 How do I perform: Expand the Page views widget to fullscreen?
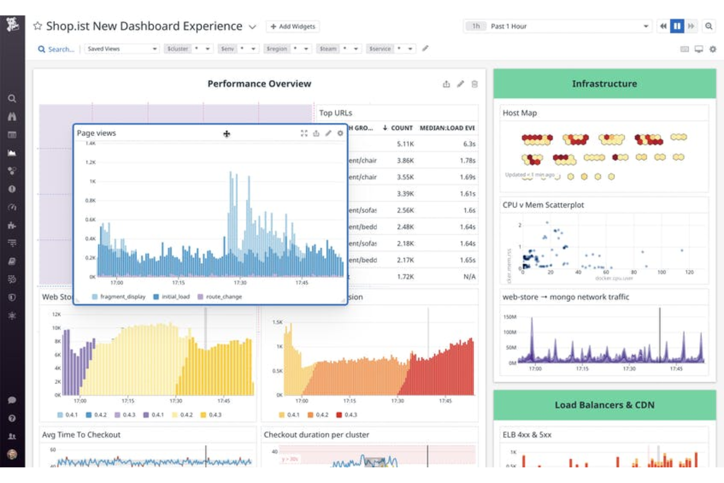point(304,133)
